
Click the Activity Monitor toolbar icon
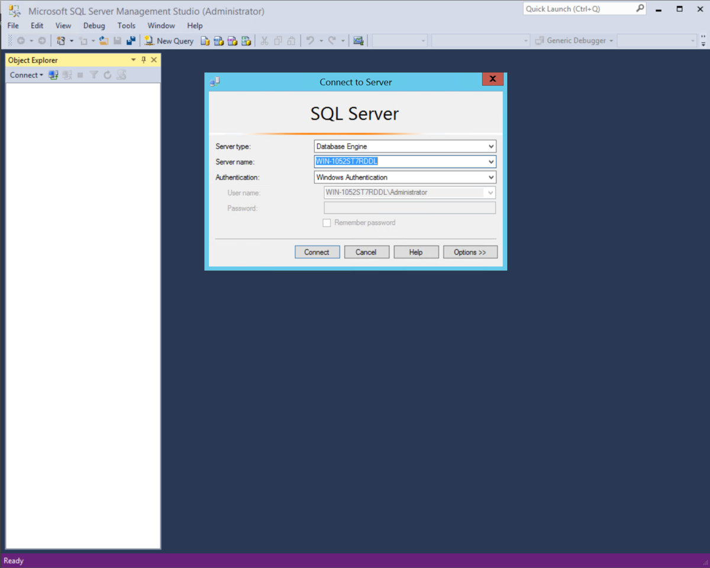358,41
